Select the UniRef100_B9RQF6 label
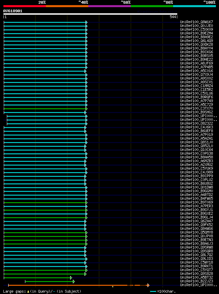The image size is (219, 294). tap(196, 97)
